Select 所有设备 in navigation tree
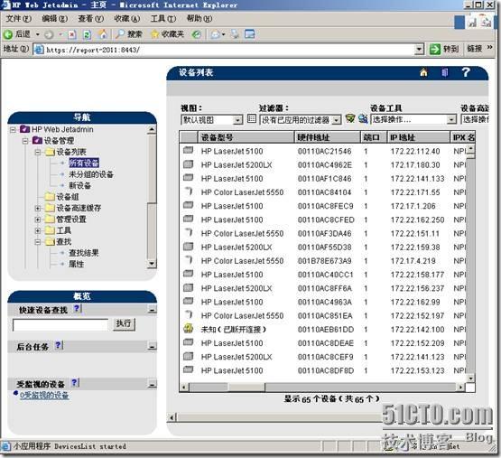The width and height of the screenshot is (501, 458). point(84,163)
